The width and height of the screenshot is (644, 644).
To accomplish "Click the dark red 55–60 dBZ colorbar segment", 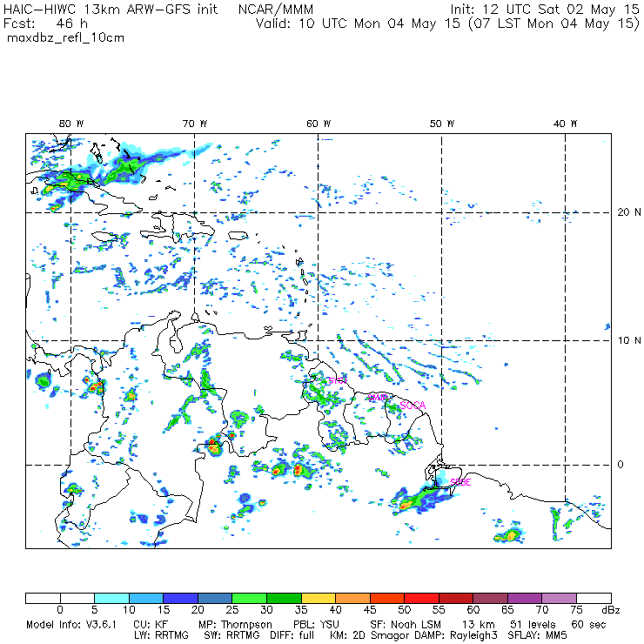I will coord(456,598).
